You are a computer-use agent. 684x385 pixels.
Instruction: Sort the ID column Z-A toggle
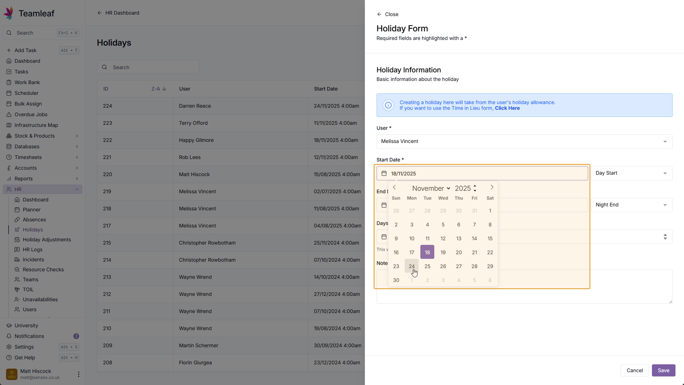(x=159, y=89)
